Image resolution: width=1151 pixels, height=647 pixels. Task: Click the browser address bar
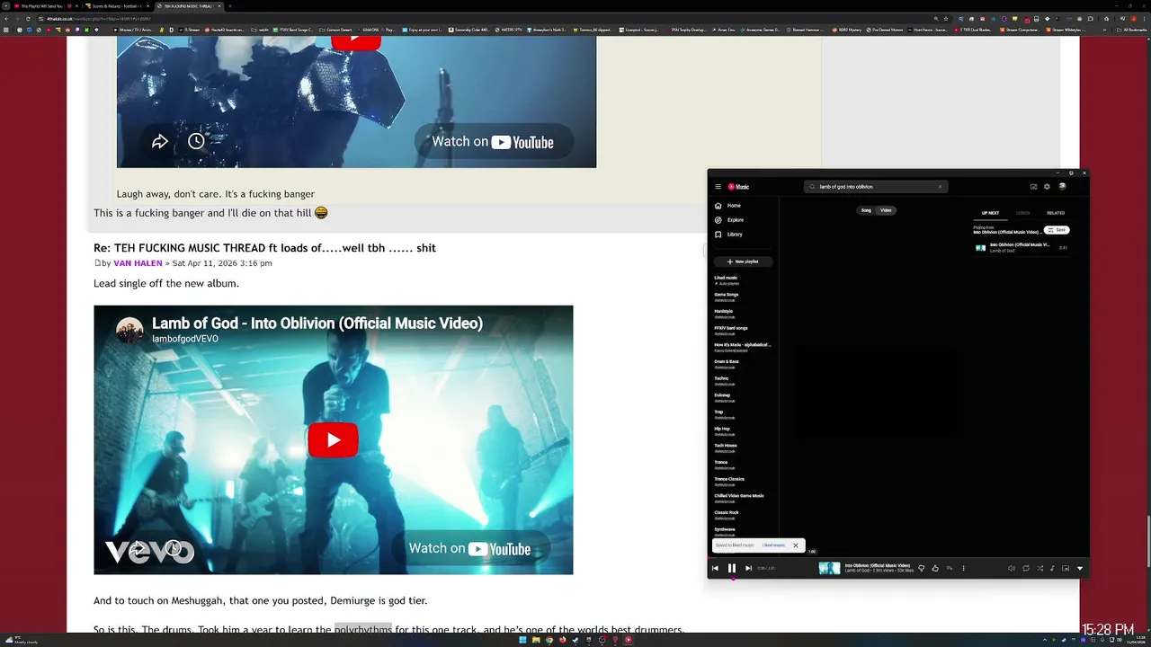[x=486, y=18]
